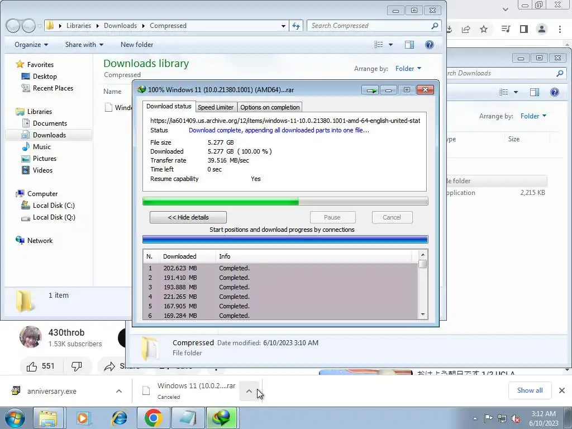This screenshot has width=572, height=429.
Task: Open the Arrange by Folder dropdown in the Downloads window
Action: click(533, 116)
